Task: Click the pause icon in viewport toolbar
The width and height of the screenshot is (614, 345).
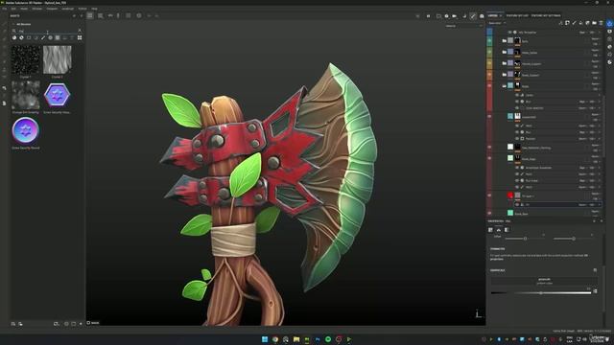Action: click(x=428, y=16)
